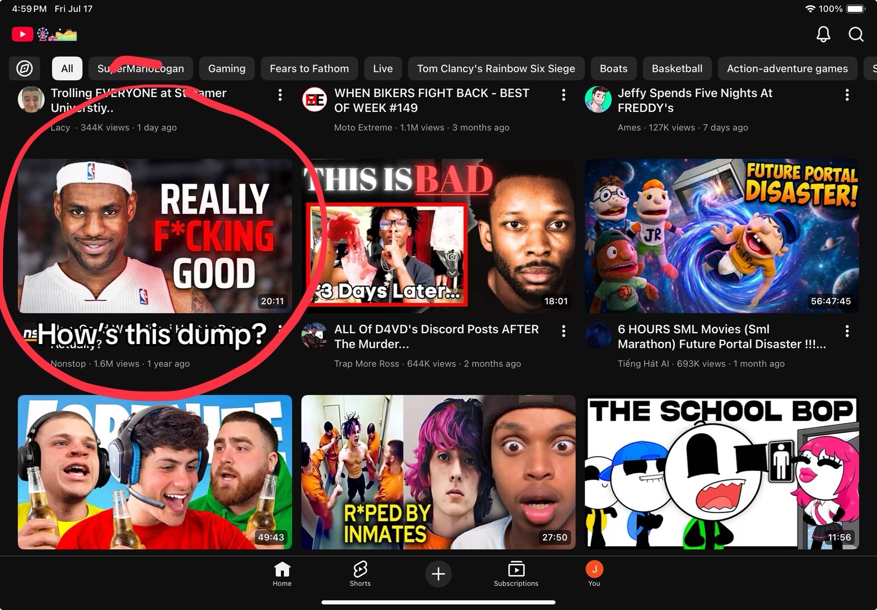Viewport: 877px width, 610px height.
Task: Tap the 4:59 PM clock
Action: click(29, 8)
